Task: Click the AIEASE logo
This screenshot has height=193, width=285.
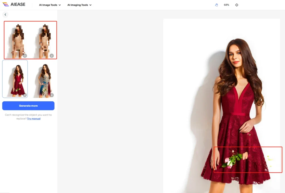Action: point(14,4)
